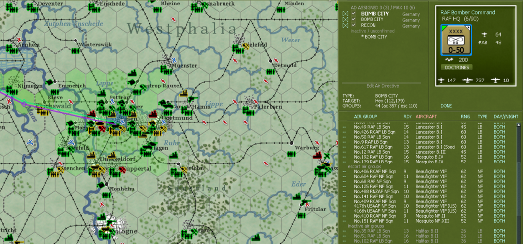
Task: Remove No.426 RCAF LB Sqn via its -- marker
Action: click(x=344, y=132)
